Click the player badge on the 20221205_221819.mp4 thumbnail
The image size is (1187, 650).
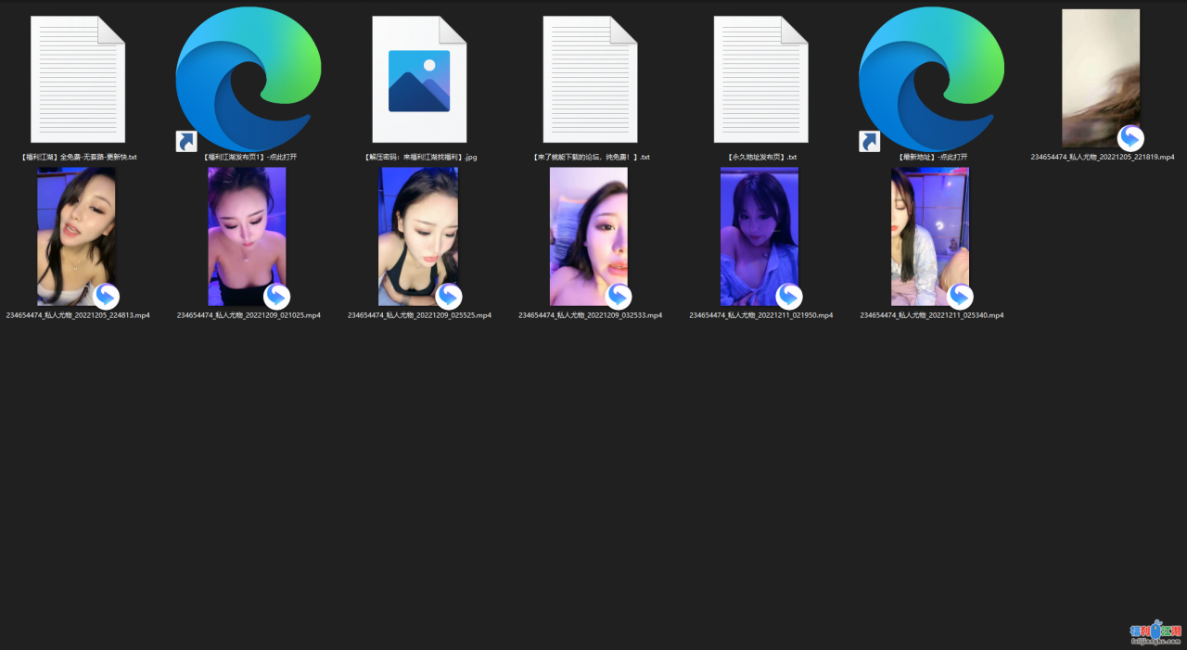click(x=1130, y=138)
